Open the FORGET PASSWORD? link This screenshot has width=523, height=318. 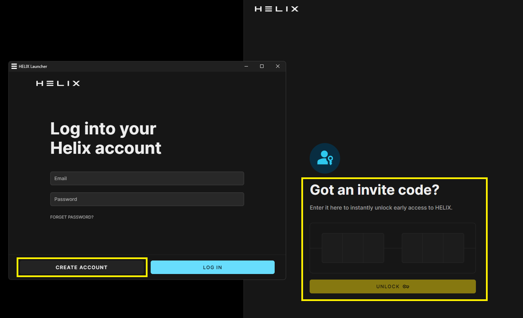tap(72, 217)
